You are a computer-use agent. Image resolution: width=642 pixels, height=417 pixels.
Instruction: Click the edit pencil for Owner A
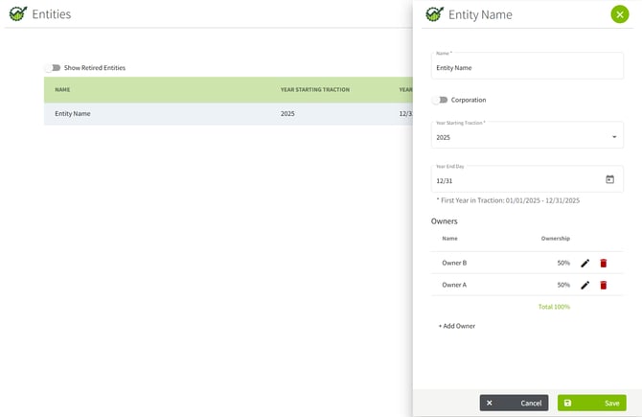tap(585, 285)
